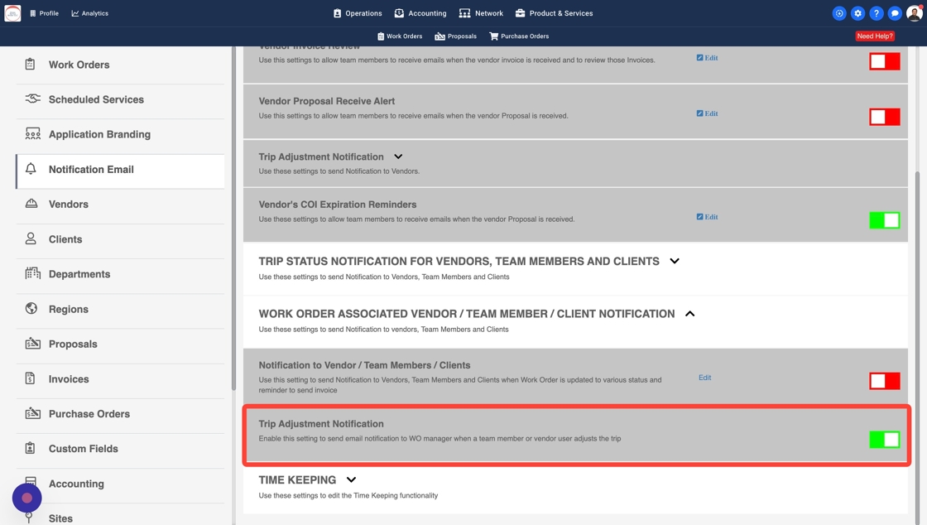
Task: Toggle Vendor's COI Expiration Reminders switch
Action: 885,220
